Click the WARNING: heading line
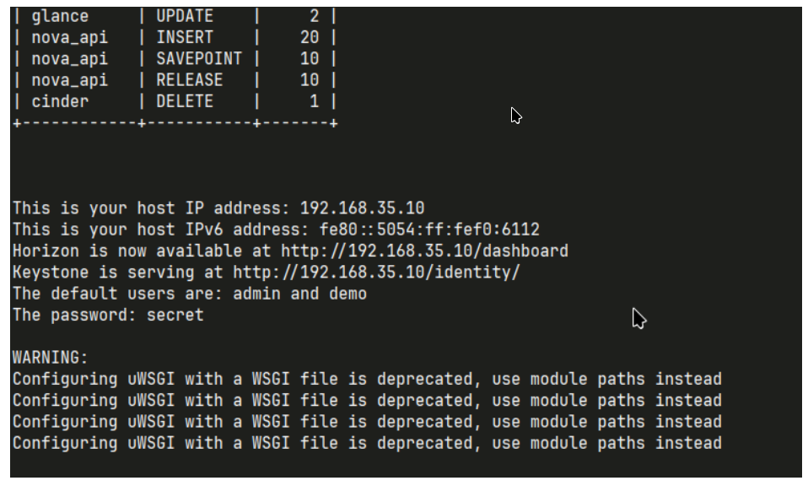Viewport: 808px width, 486px height. click(51, 358)
